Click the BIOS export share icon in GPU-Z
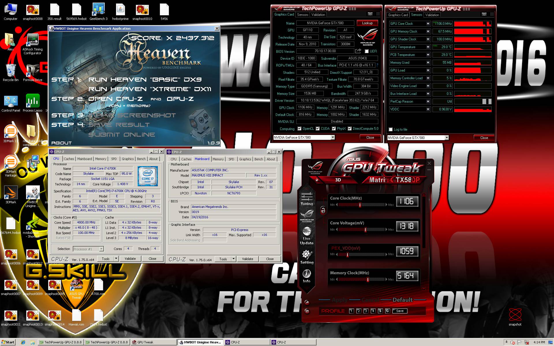 click(358, 51)
